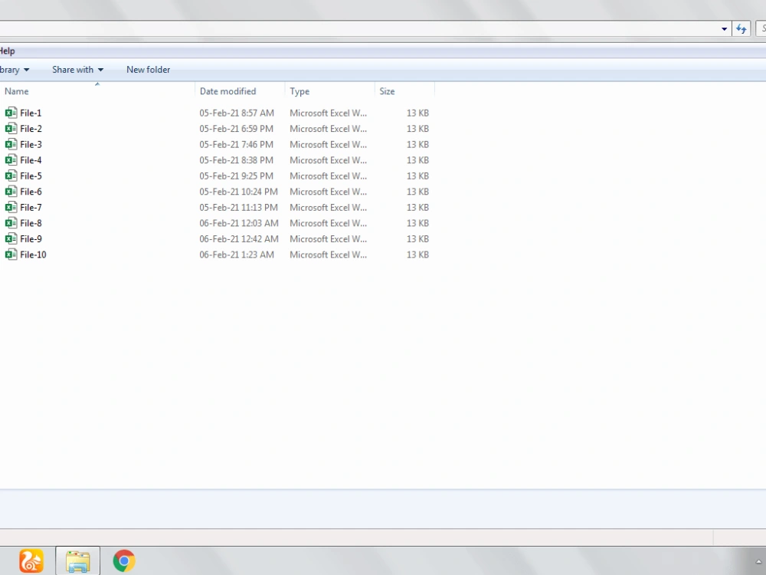The height and width of the screenshot is (575, 766).
Task: Select the File-8 Excel icon
Action: coord(11,223)
